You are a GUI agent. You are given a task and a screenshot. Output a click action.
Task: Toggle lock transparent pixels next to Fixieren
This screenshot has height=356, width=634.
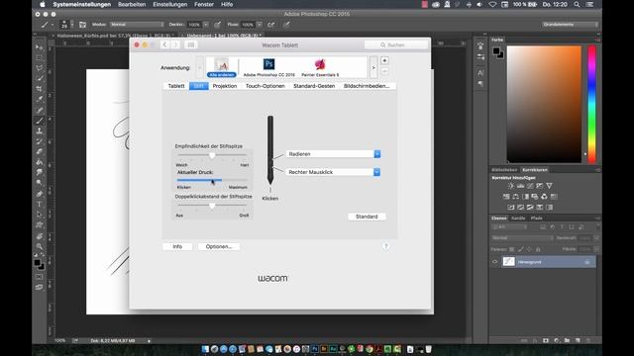[x=512, y=249]
